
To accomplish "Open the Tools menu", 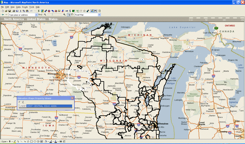I will pyautogui.click(x=32, y=7).
